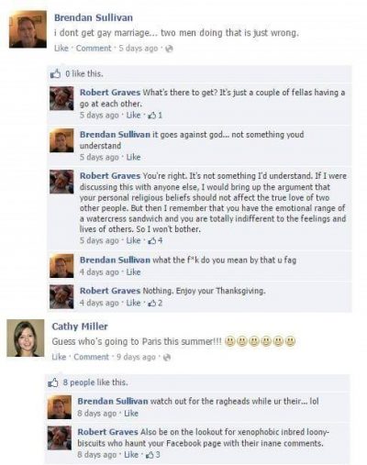Open '8 people like this' list

point(95,382)
